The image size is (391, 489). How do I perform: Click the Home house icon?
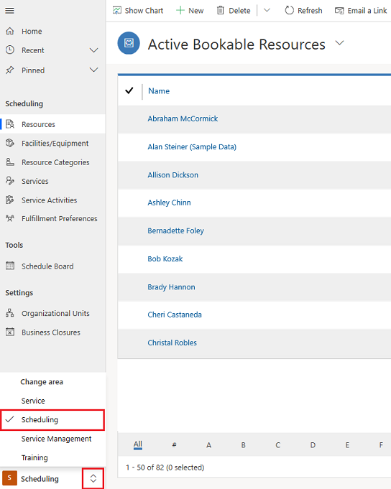click(10, 31)
